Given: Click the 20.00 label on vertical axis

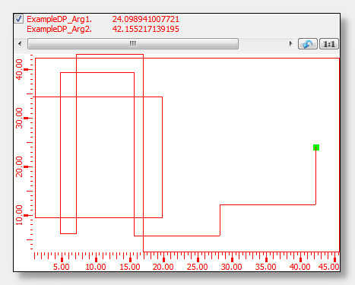Looking at the screenshot, I should (x=19, y=166).
